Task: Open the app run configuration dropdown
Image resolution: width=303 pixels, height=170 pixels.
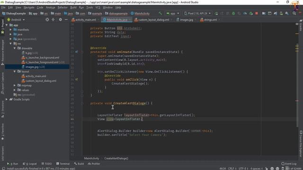Action: tap(173, 13)
